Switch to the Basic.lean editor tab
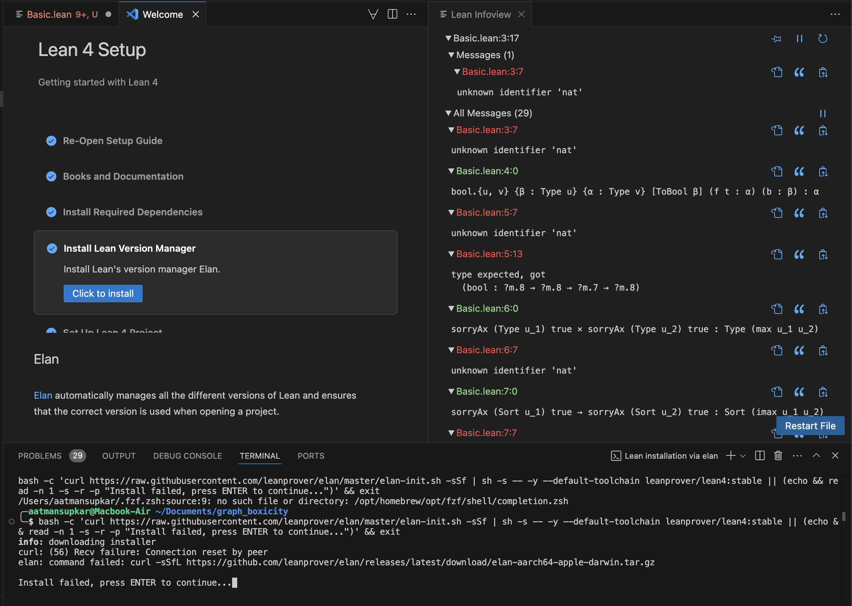 [62, 14]
